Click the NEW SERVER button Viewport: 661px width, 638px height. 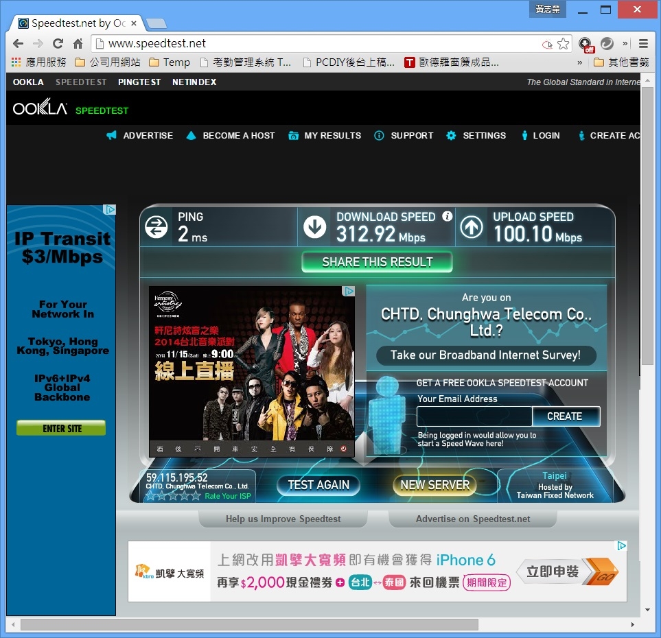[x=435, y=485]
